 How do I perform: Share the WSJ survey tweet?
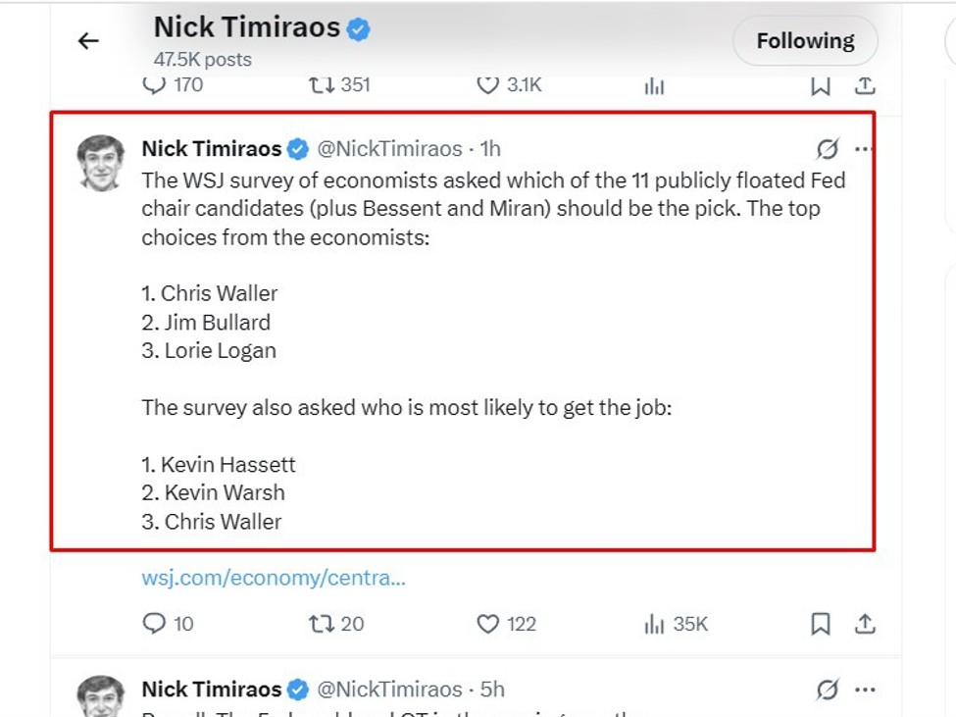click(x=864, y=624)
